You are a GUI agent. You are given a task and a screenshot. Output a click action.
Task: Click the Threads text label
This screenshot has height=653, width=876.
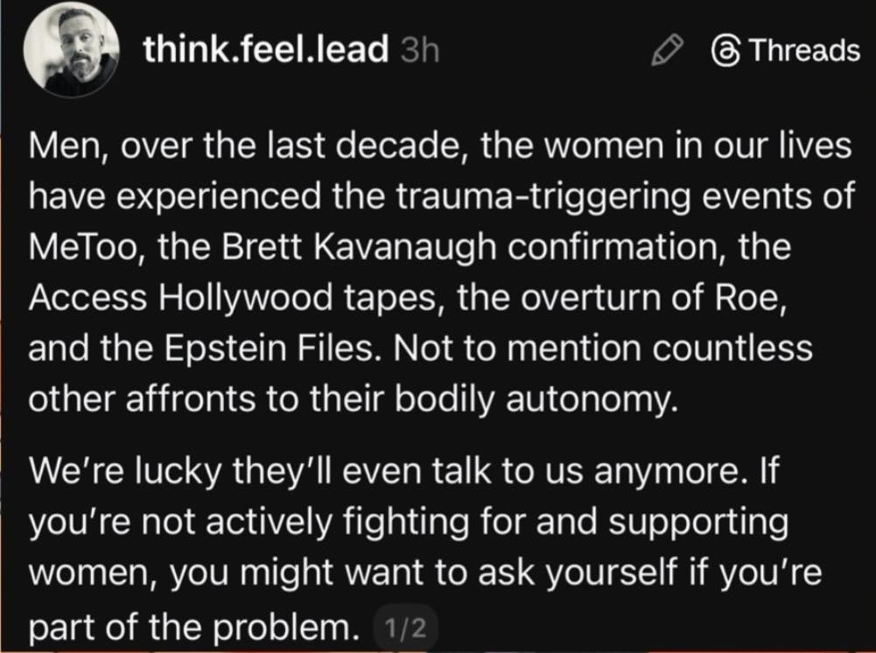[x=804, y=52]
